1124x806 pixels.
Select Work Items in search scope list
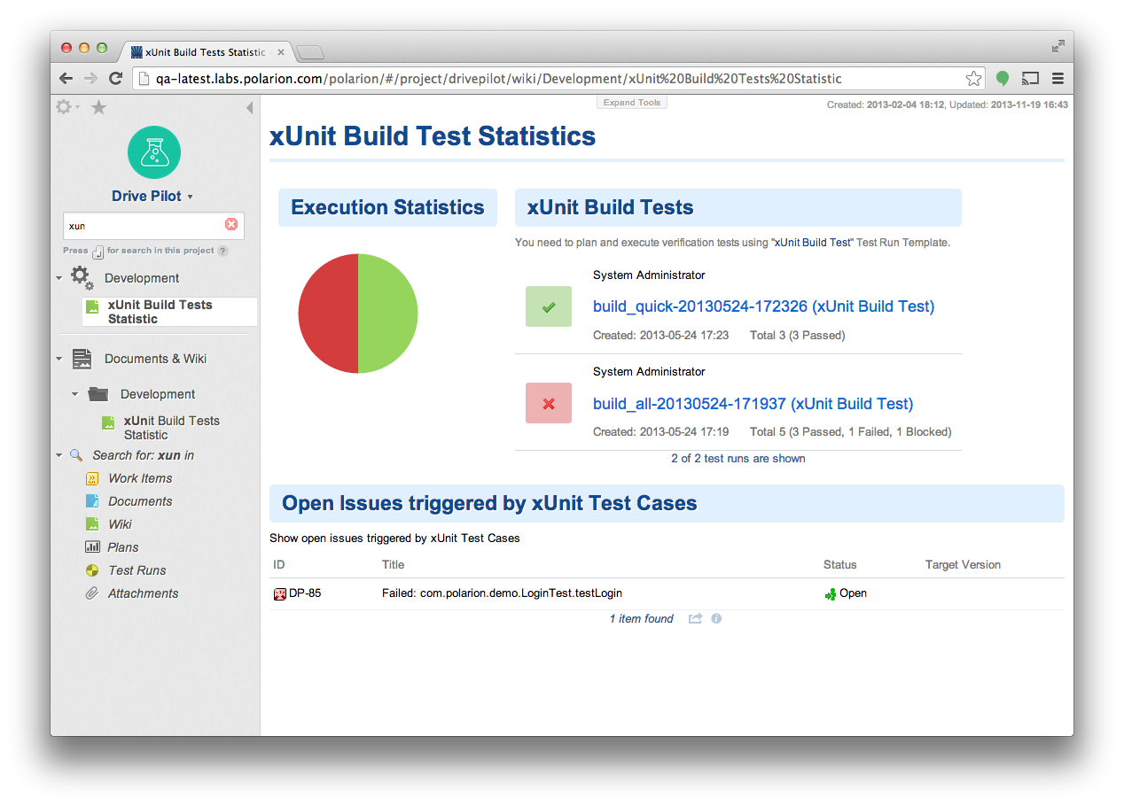coord(140,478)
